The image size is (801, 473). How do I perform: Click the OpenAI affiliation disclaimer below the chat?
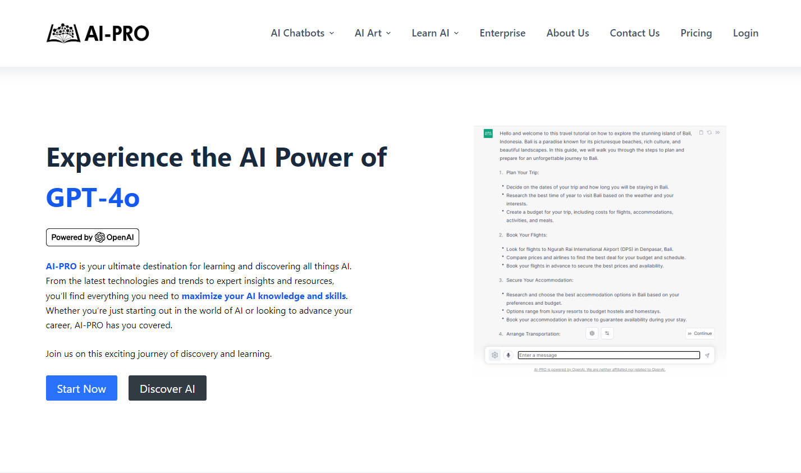pos(599,370)
